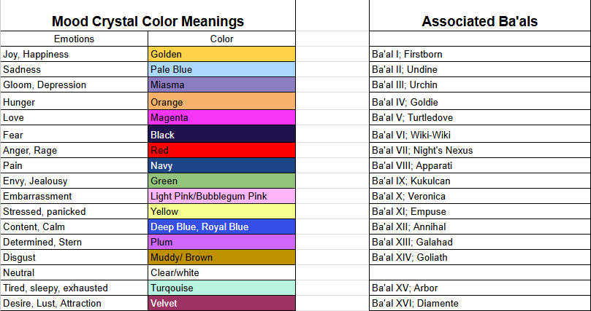Click the Ba'al I; Firstborn cell

479,54
